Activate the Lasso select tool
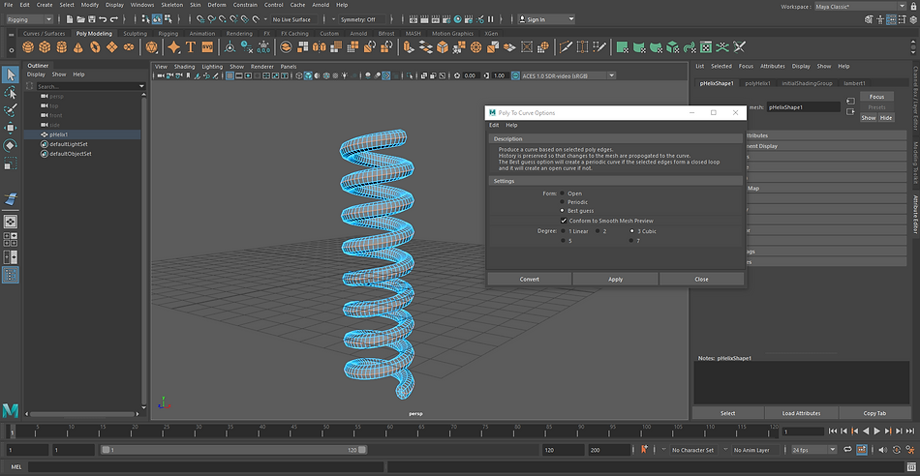 (11, 93)
